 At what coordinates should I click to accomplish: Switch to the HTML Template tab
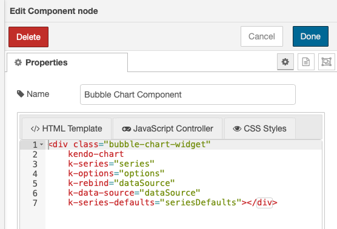67,128
